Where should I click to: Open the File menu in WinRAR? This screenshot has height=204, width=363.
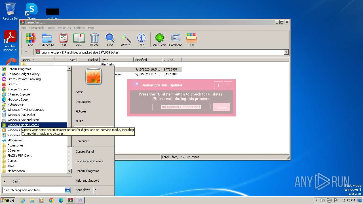tap(24, 28)
